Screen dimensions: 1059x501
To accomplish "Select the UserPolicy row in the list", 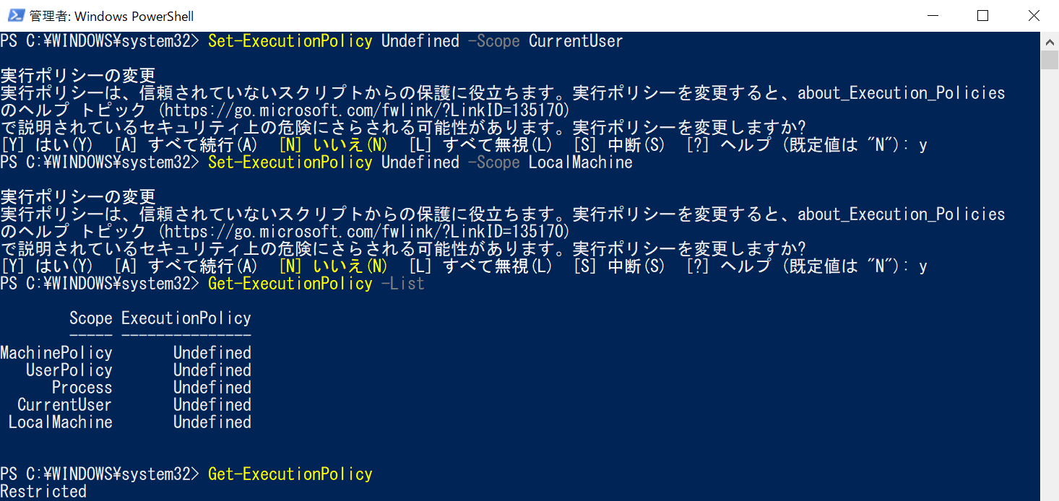I will (69, 370).
